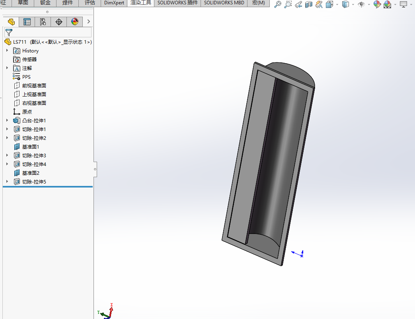The height and width of the screenshot is (319, 415).
Task: Click the blue origin marker in the viewport
Action: [x=302, y=255]
